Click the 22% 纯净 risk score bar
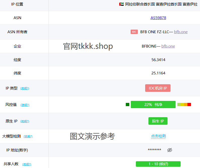 click(x=153, y=104)
